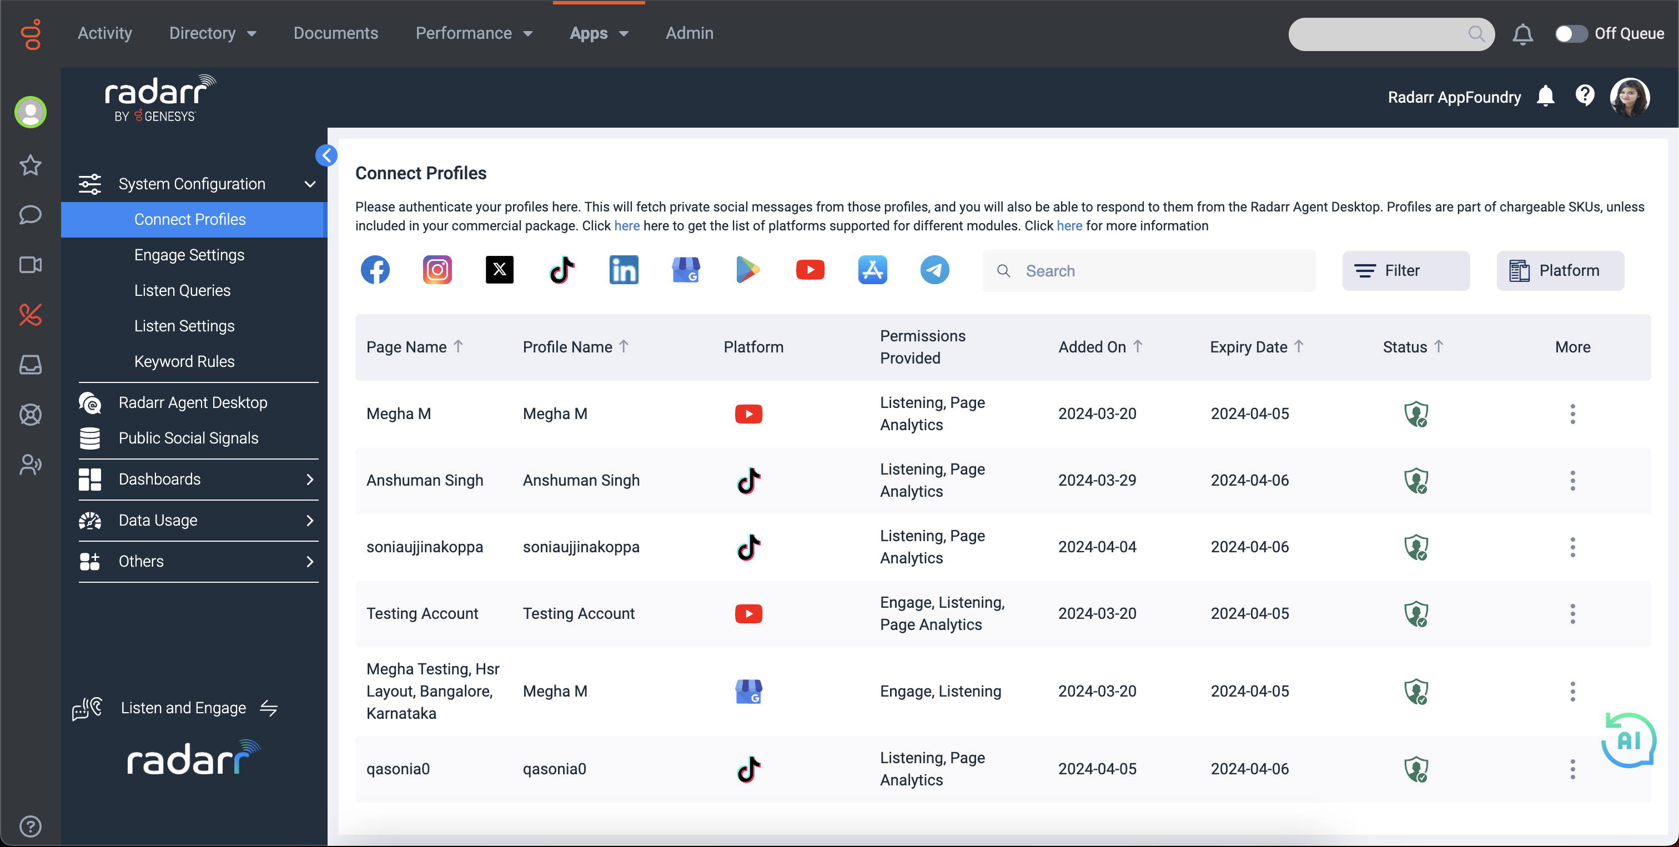This screenshot has width=1679, height=847.
Task: Open the Radarr help icon
Action: [1585, 96]
